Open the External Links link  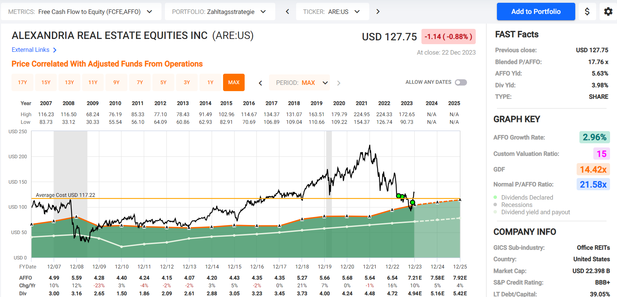coord(31,50)
